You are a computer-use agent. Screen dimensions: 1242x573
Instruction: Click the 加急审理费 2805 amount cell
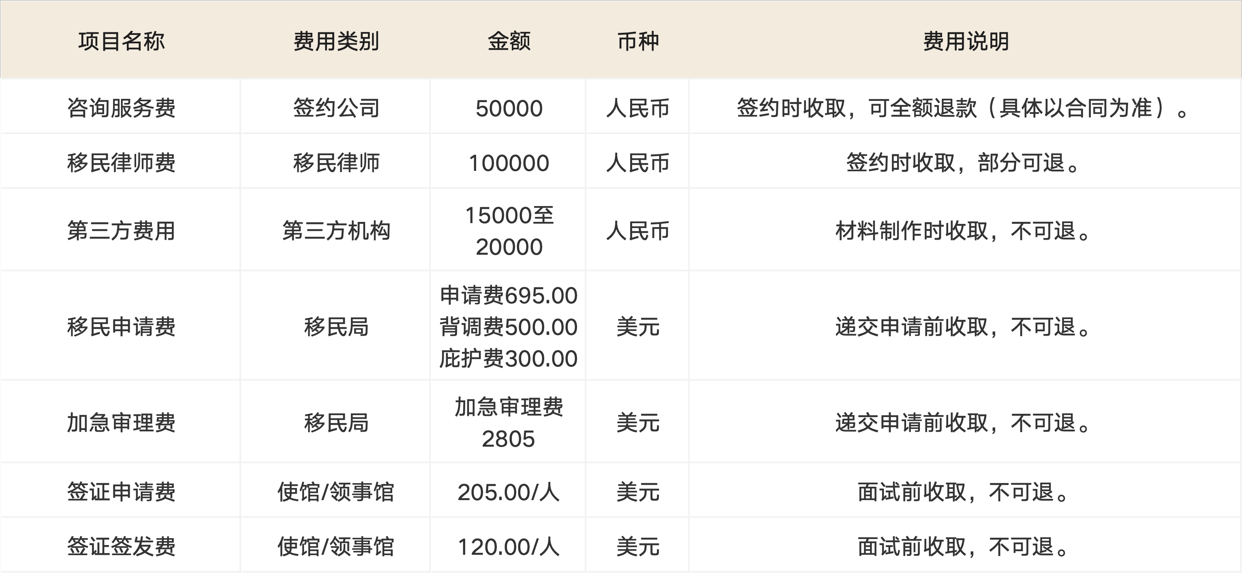509,423
